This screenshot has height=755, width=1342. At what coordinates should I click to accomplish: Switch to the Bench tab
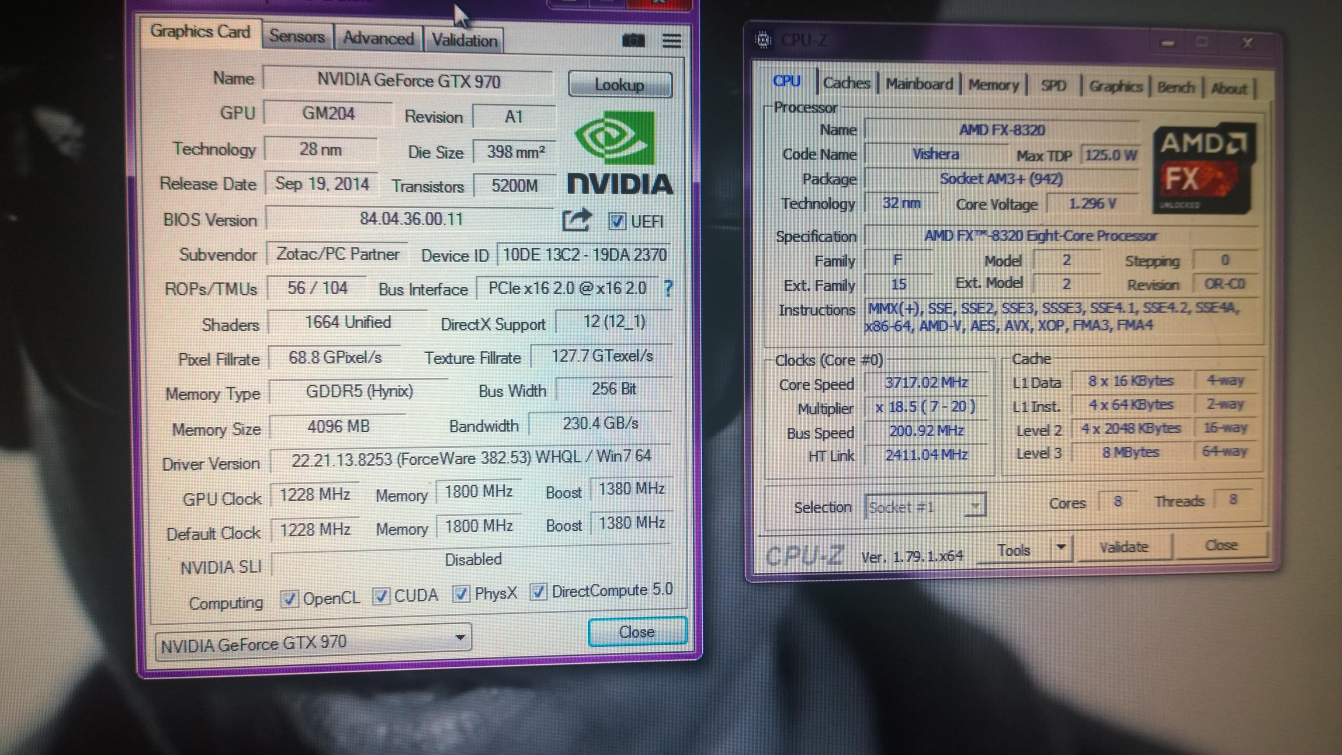tap(1176, 87)
